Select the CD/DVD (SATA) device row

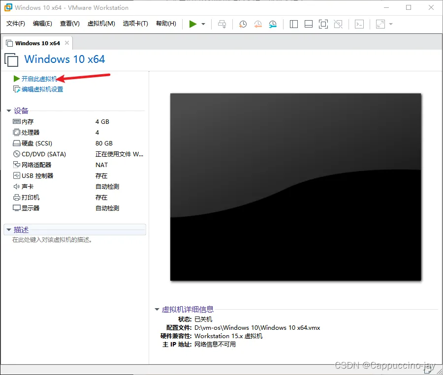tap(78, 154)
